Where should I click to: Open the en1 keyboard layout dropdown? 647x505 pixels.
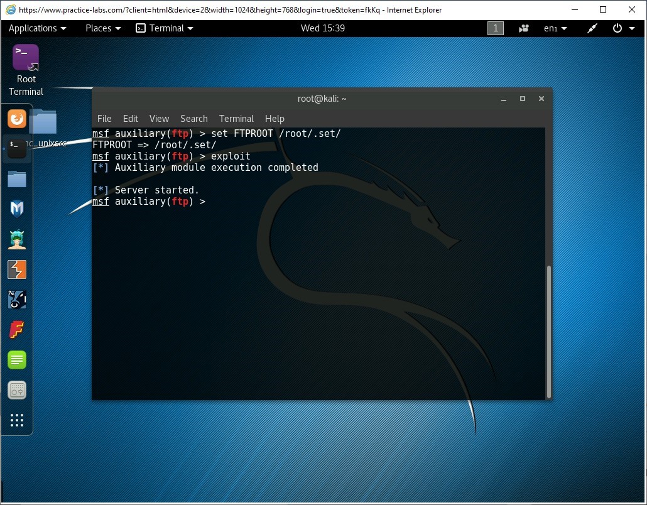555,28
